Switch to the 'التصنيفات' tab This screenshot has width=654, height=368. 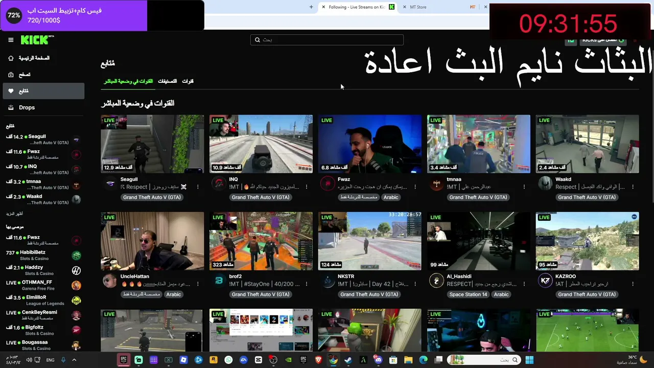(x=167, y=81)
